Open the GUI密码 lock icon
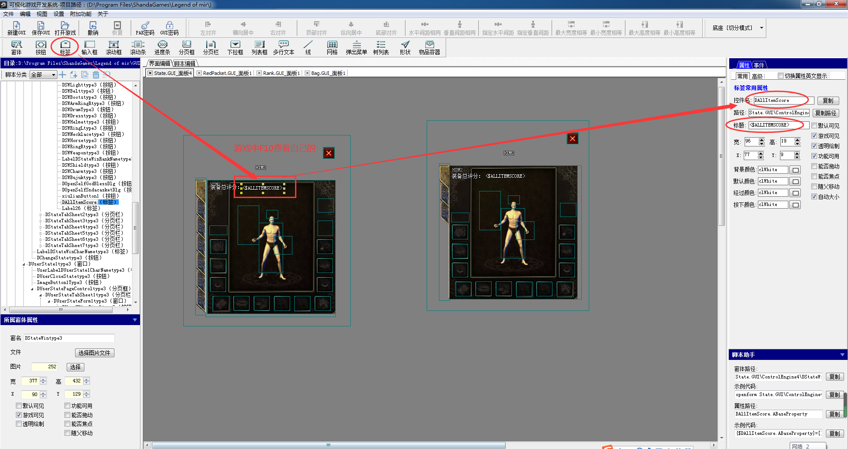848x449 pixels. (169, 28)
